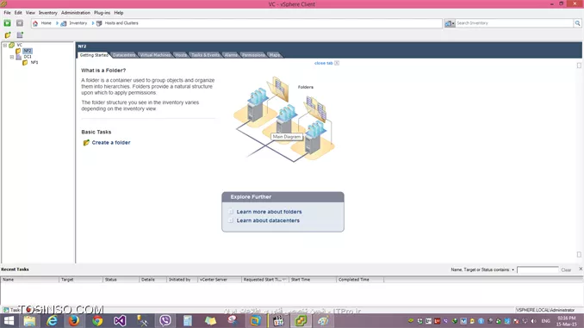Screen dimensions: 584x328
Task: Collapse the VC root tree node
Action: (x=5, y=45)
